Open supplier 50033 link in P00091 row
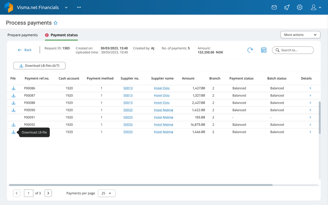Screen dimensions: 328x205 coord(128,117)
